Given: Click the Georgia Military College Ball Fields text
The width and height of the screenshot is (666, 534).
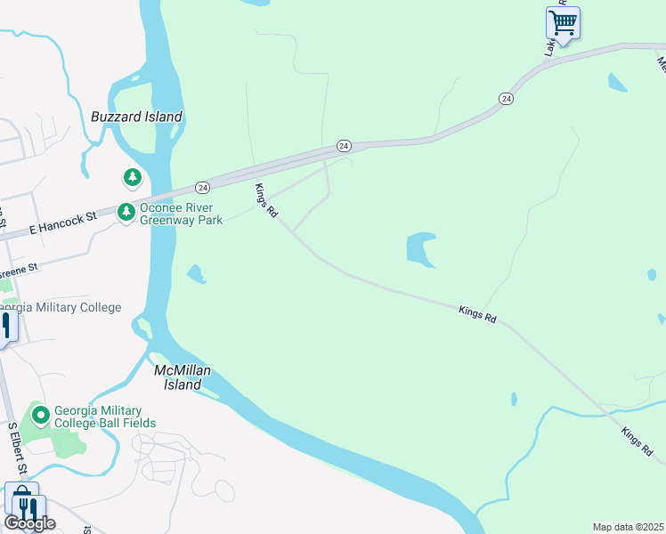Looking at the screenshot, I should 105,417.
